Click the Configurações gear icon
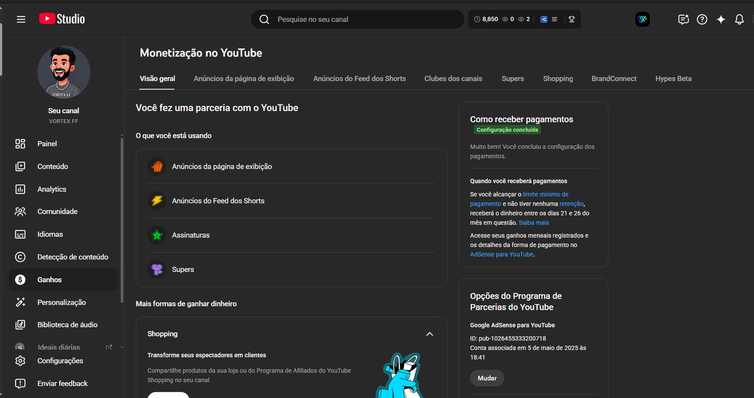The width and height of the screenshot is (754, 398). [x=20, y=361]
